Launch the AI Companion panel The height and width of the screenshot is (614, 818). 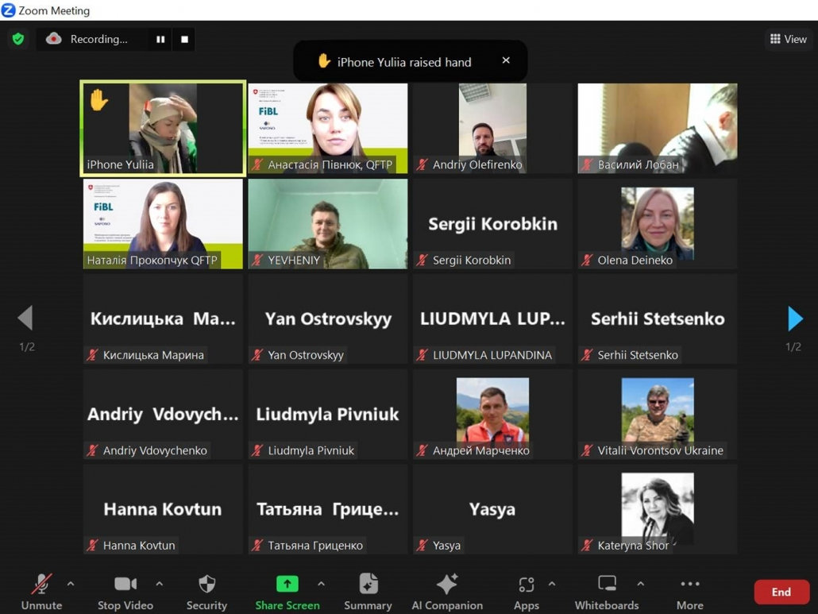pos(447,592)
